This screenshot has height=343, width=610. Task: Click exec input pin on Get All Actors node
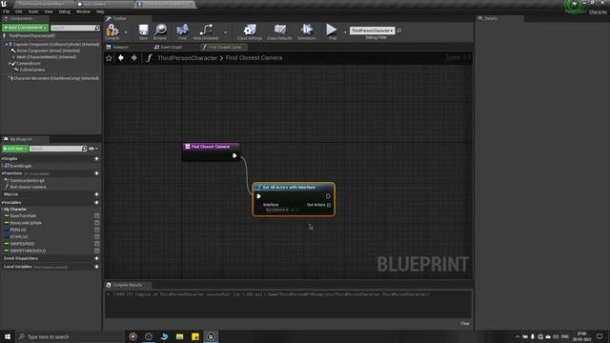[x=258, y=196]
